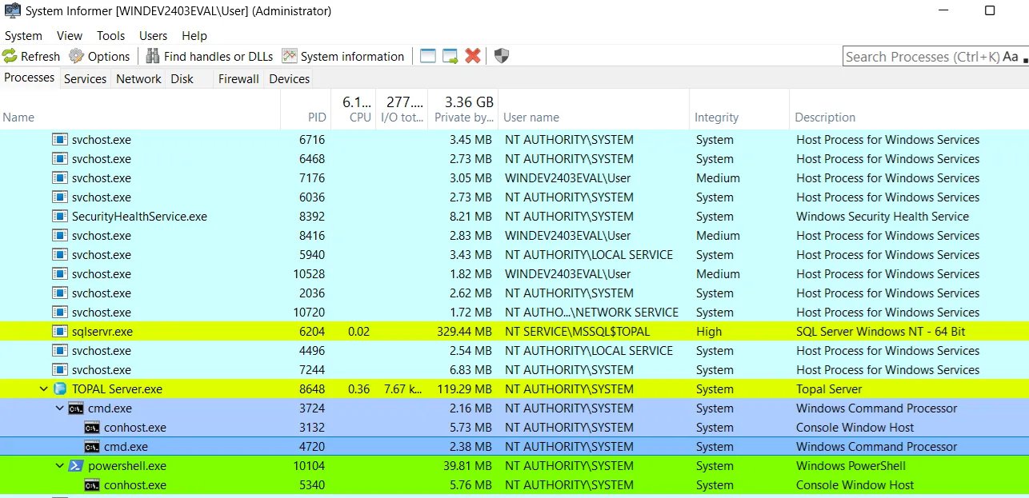This screenshot has height=498, width=1029.
Task: Open the Tools menu
Action: pyautogui.click(x=110, y=36)
